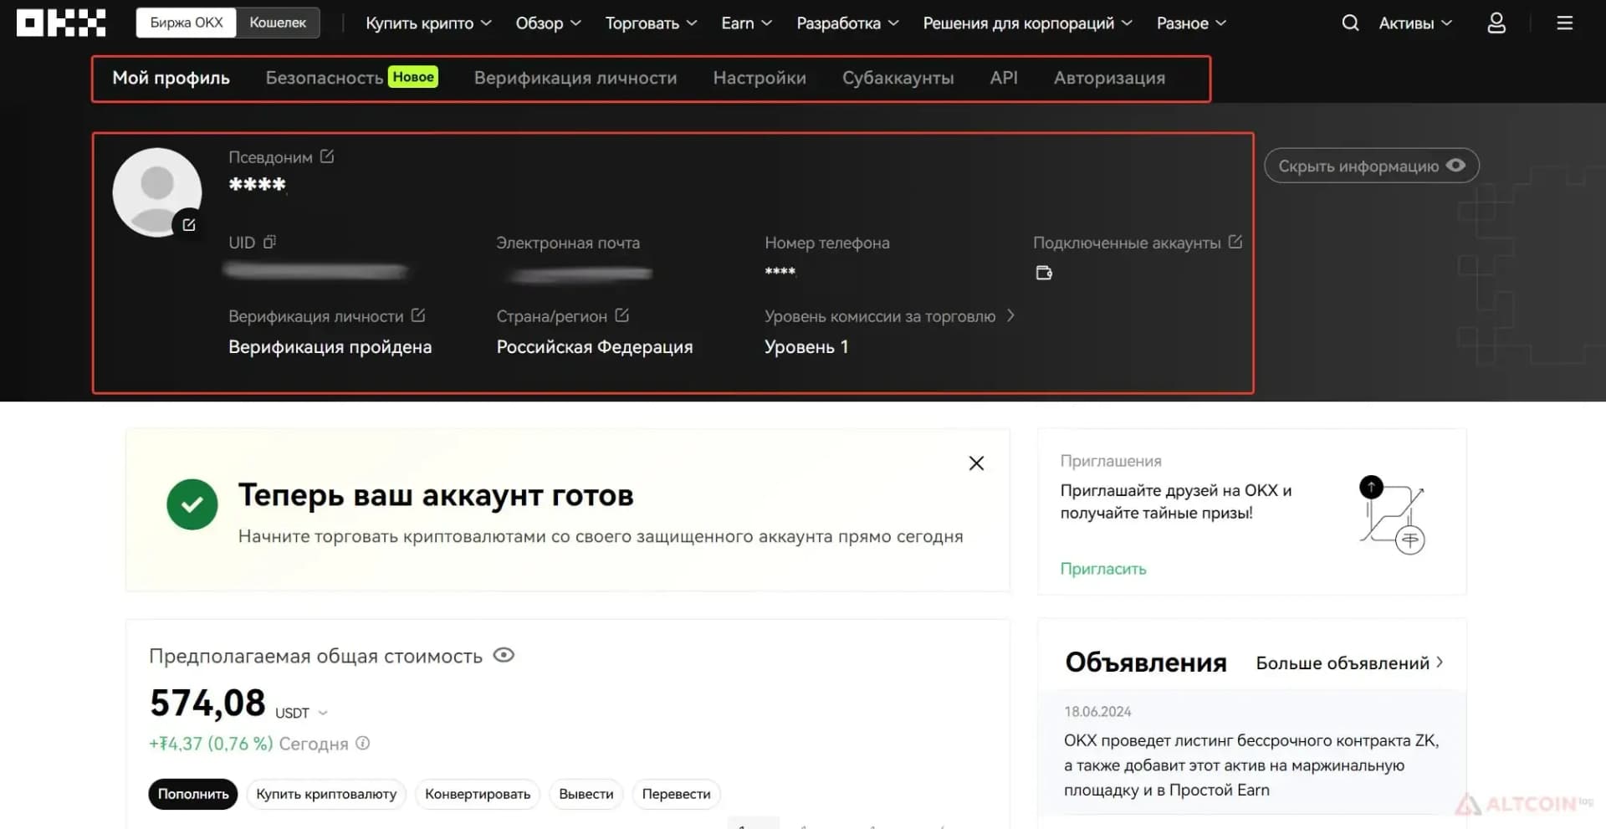Change avatar via the edit icon

pos(189,224)
